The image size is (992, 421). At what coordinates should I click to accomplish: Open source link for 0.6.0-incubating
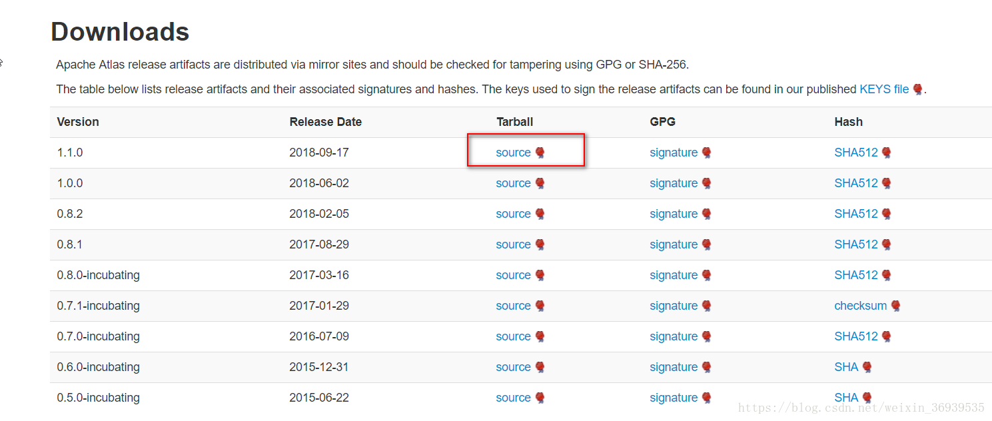[513, 367]
